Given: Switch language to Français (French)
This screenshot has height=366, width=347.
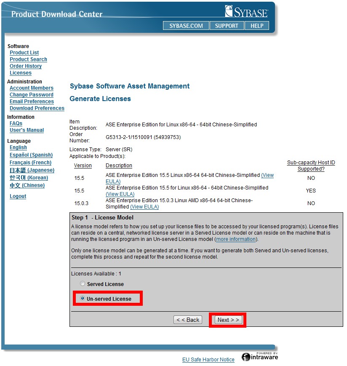Looking at the screenshot, I should click(30, 163).
